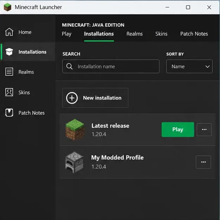Select the Installations box icon in sidebar

[x=9, y=52]
